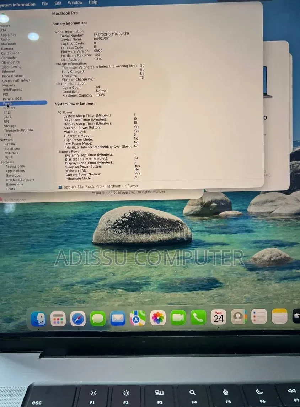This screenshot has height=407, width=300.
Task: Select Locations under Network
Action: coord(12,148)
